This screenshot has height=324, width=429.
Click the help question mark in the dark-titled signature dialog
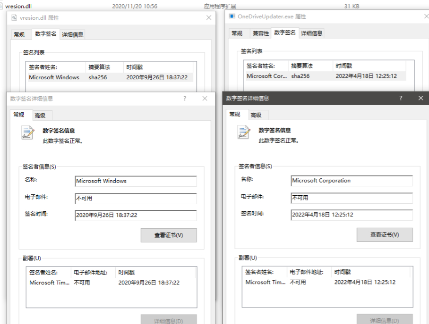(x=401, y=98)
